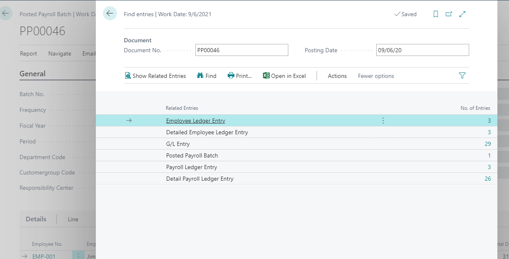Open the Line menu in Details
This screenshot has width=509, height=259.
73,219
